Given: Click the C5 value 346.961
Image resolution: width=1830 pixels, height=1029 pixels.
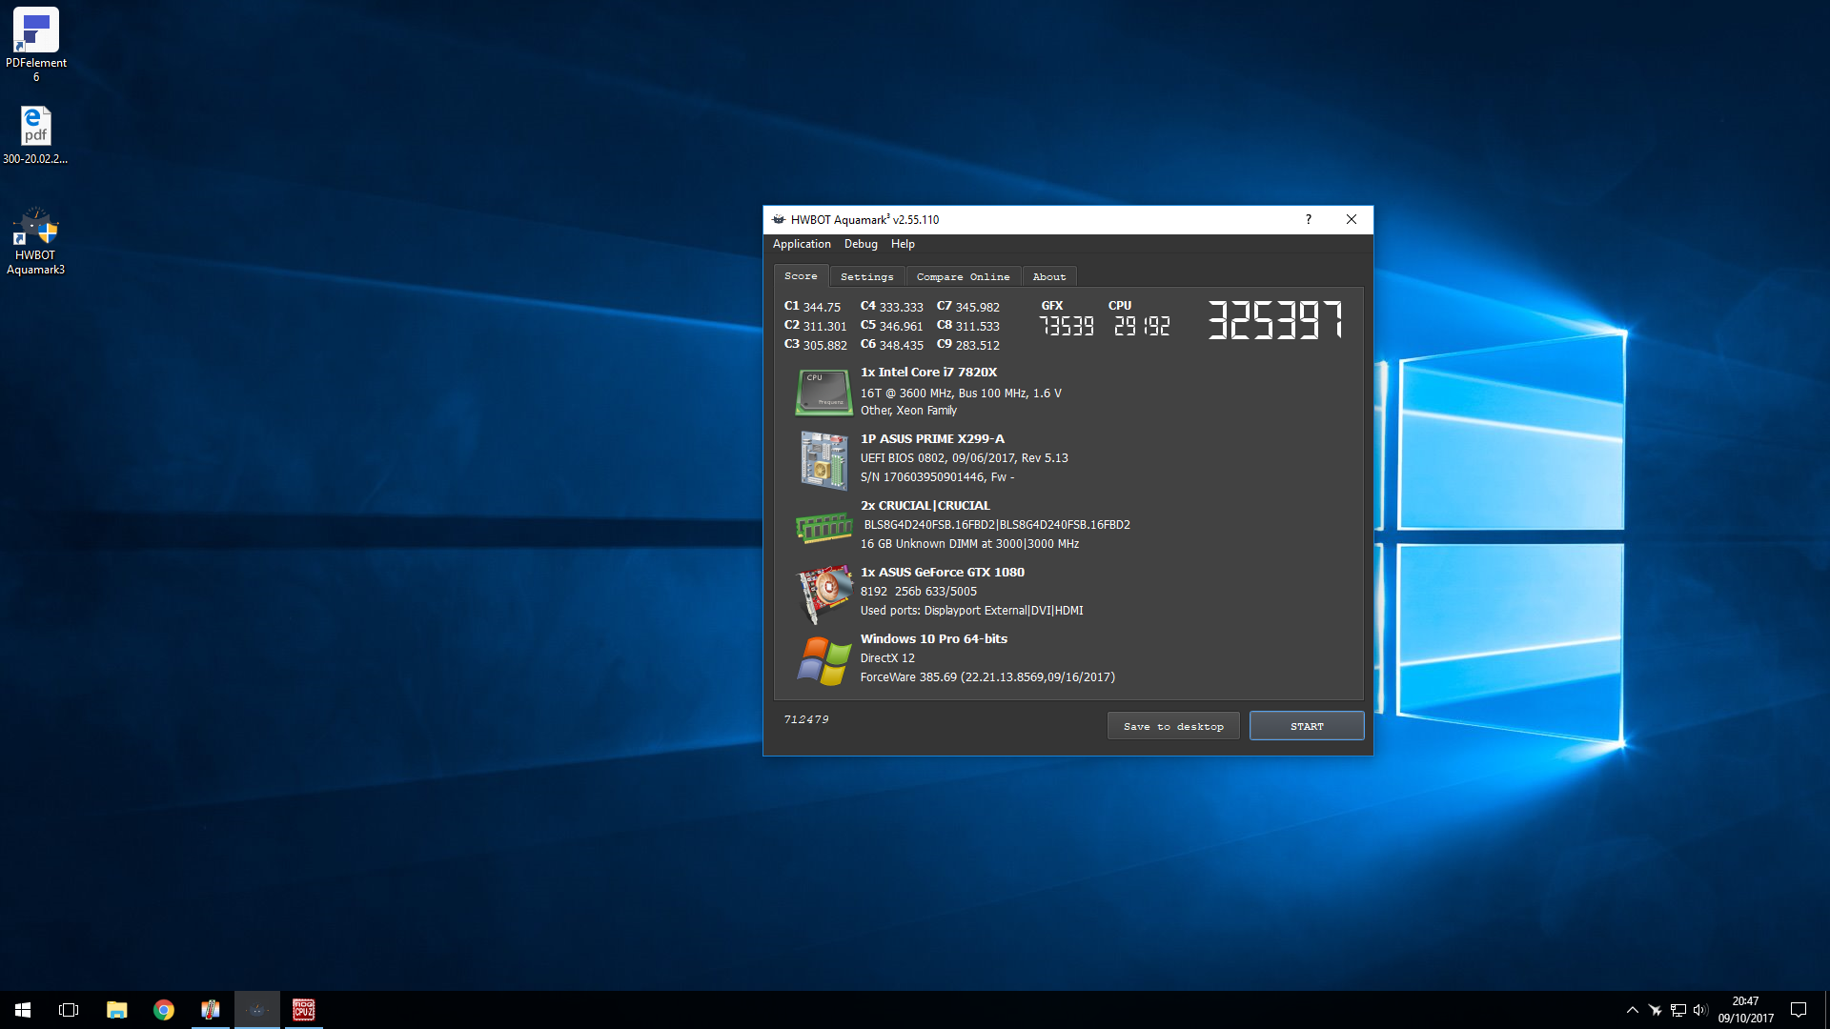Looking at the screenshot, I should (x=901, y=326).
